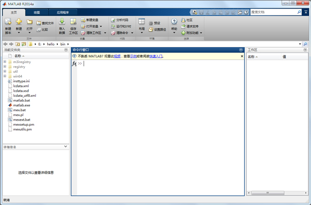Collapse the 详细信息 details panel
The height and width of the screenshot is (205, 311).
(66, 147)
